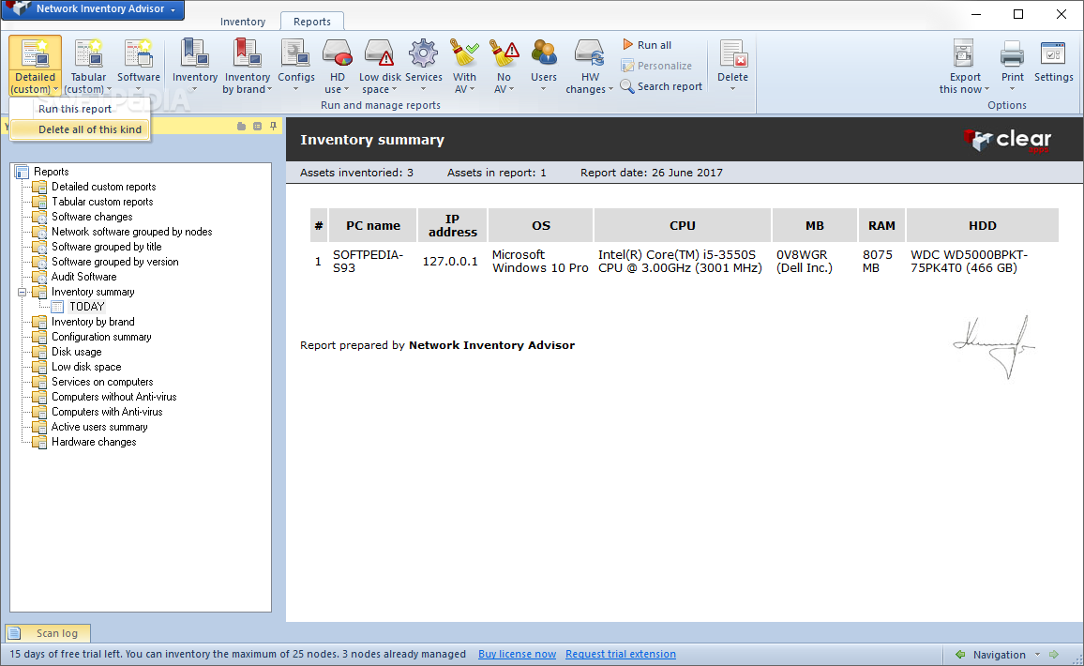Click Request trial extension link
The height and width of the screenshot is (666, 1084).
tap(621, 654)
